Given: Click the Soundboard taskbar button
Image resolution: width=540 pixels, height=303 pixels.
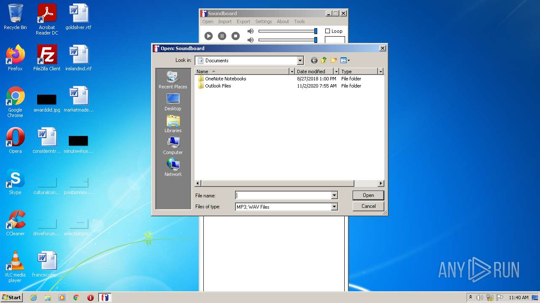Looking at the screenshot, I should 105,298.
